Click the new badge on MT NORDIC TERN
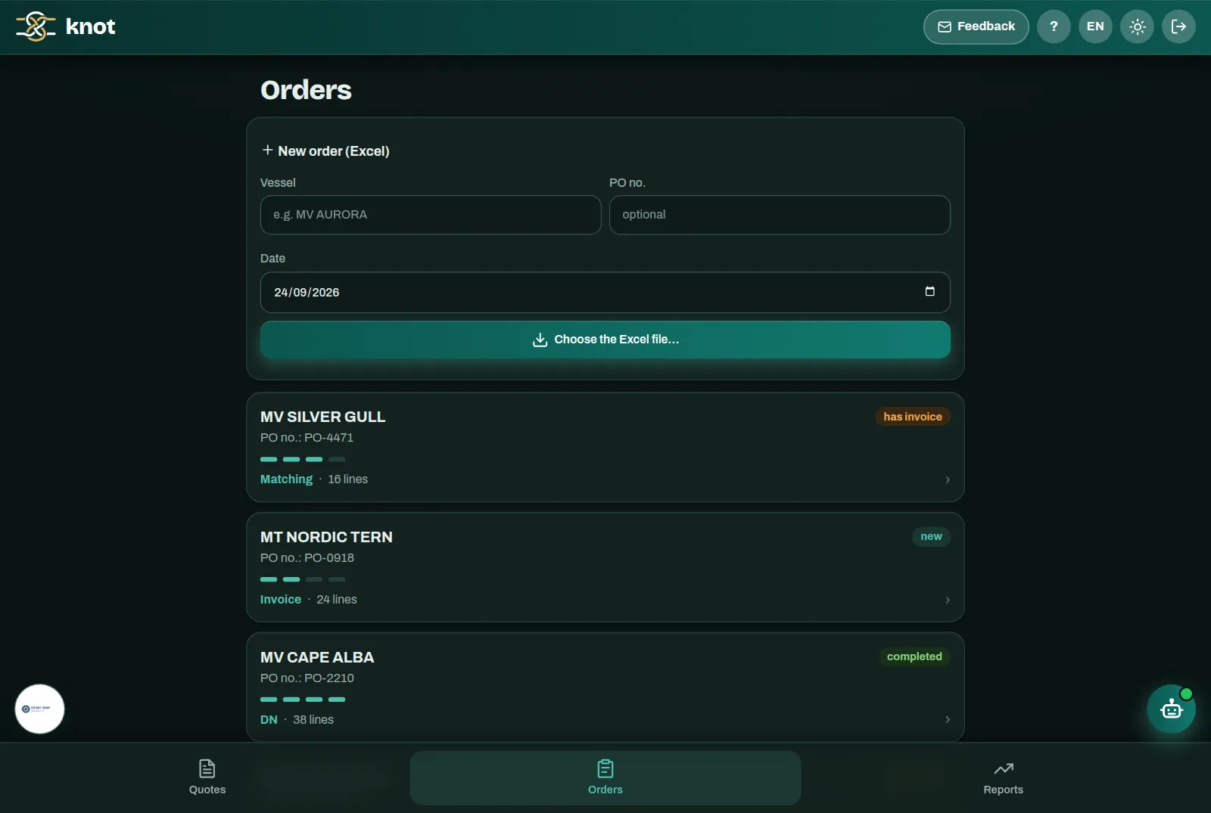1211x813 pixels. (x=931, y=537)
